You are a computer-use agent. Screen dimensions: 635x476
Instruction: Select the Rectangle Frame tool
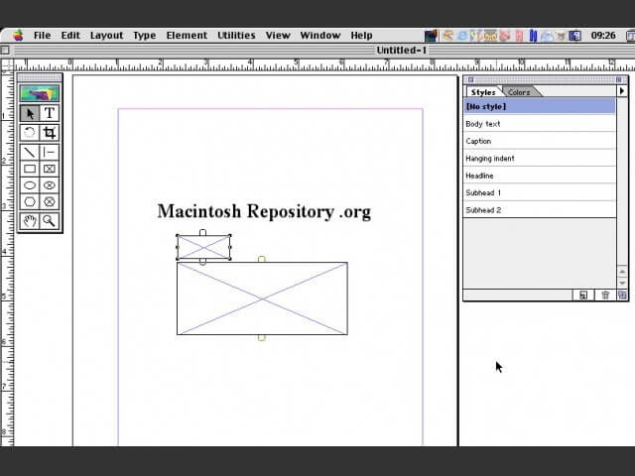(x=50, y=169)
